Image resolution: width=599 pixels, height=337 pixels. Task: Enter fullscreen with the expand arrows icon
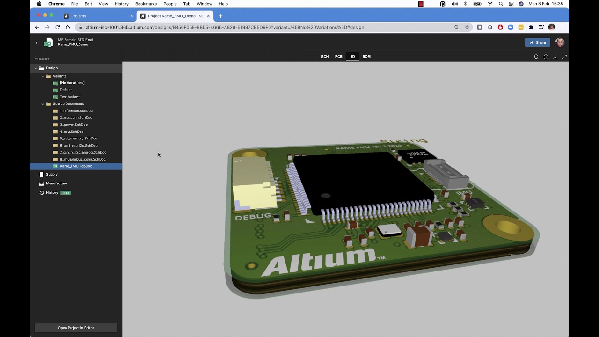click(x=564, y=57)
